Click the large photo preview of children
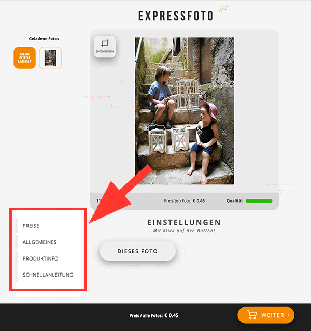Viewport: 311px width, 331px height. pos(185,111)
